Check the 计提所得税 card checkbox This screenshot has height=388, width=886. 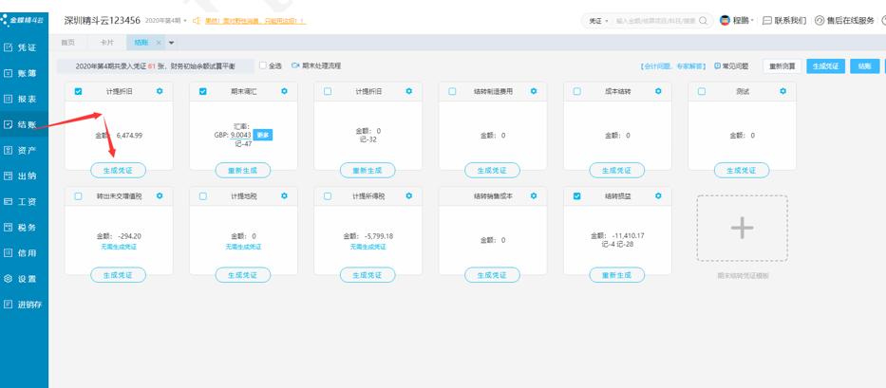pos(328,196)
